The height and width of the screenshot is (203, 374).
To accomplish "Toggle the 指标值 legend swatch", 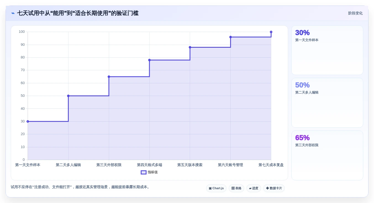I will coord(144,172).
